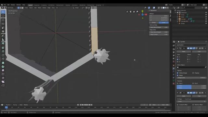Select the Poly Build tool
Viewport: 208px width, 117px height.
point(3,63)
